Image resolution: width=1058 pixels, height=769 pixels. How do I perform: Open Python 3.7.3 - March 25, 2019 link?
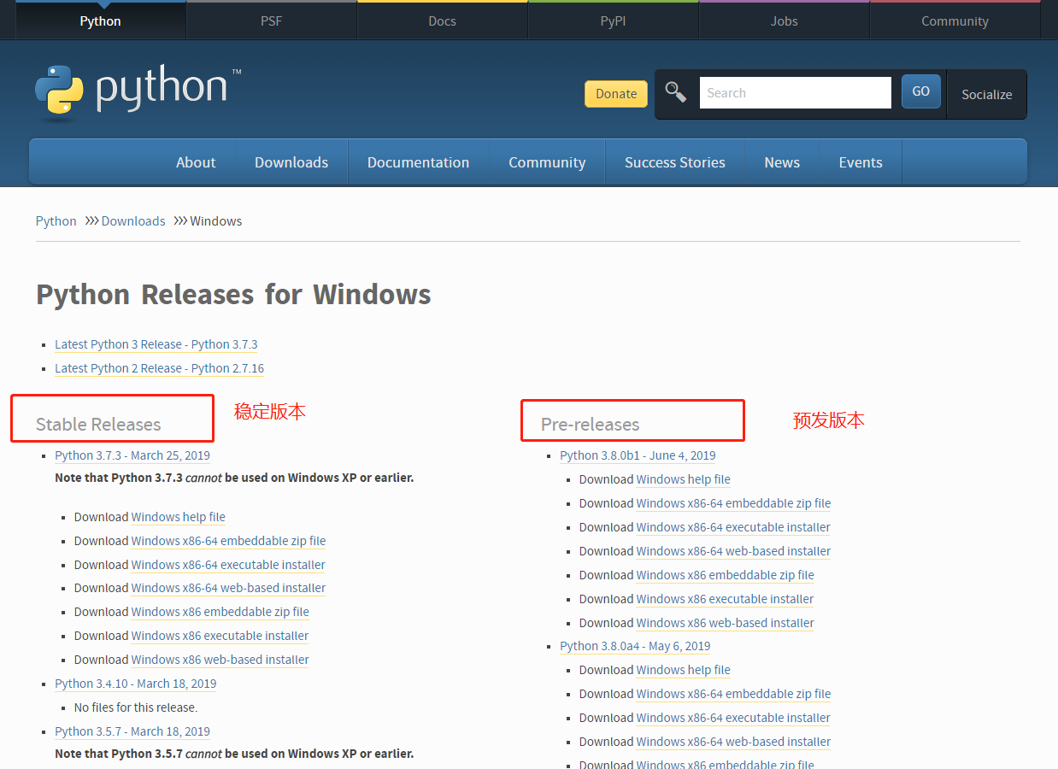tap(132, 455)
